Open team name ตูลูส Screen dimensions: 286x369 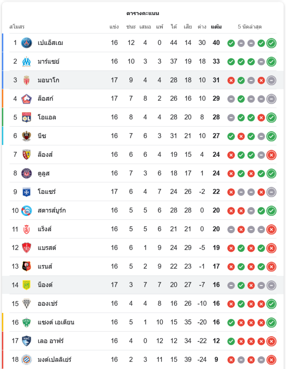coord(44,173)
